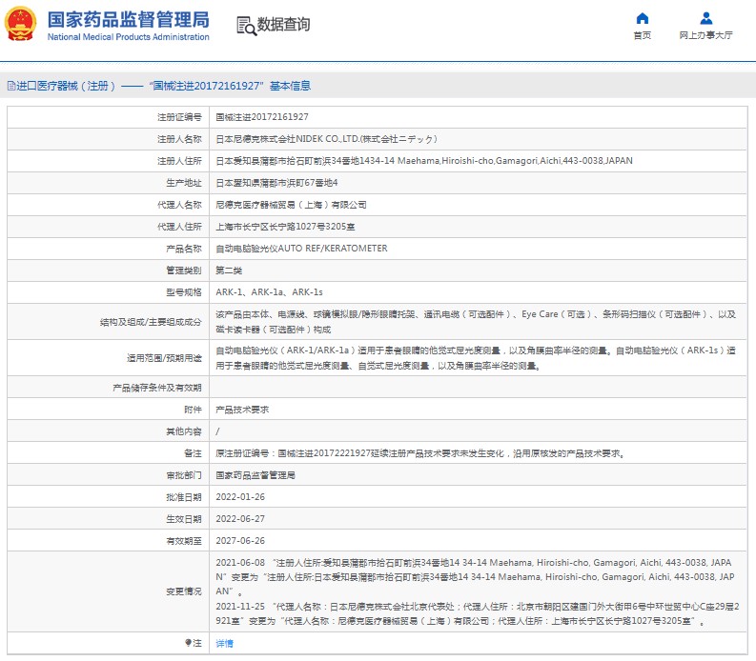Click the title “国械注进20172161927” 基本信息

(x=230, y=86)
